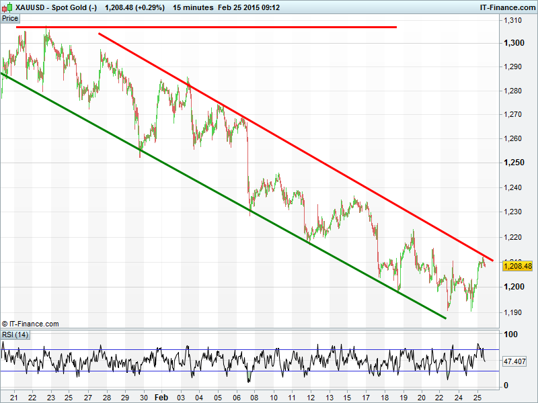Select the red horizontal resistance line

pos(202,27)
